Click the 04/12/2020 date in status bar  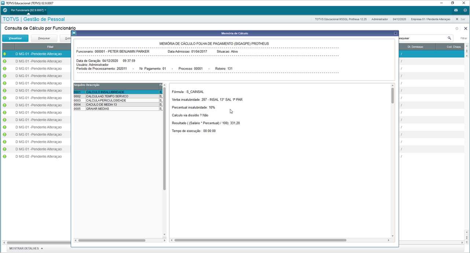(x=399, y=19)
